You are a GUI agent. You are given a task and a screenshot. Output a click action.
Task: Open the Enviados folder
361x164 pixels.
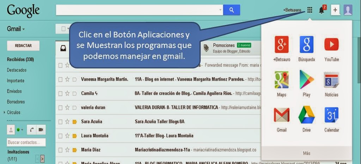click(14, 91)
